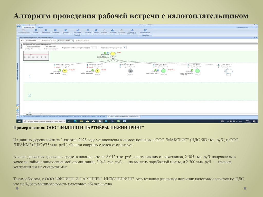This screenshot has width=263, height=197.
Task: Select the 'От покупателя' radio button
Action: 45,49
